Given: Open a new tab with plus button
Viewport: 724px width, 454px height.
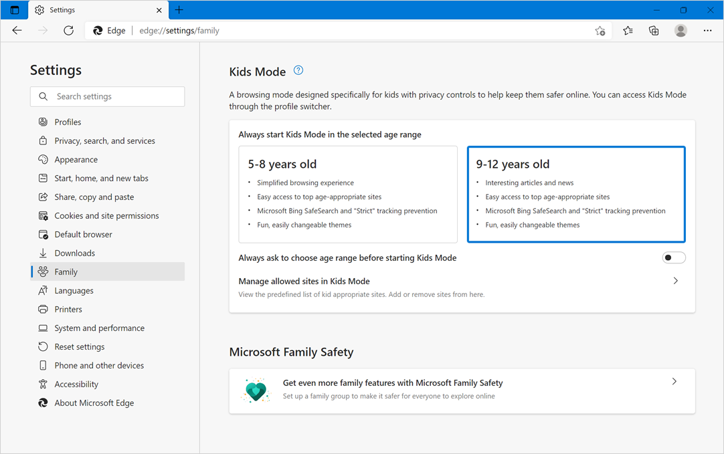Looking at the screenshot, I should click(179, 10).
